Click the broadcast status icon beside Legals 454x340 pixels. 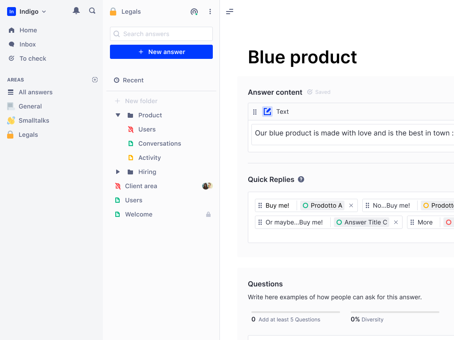pyautogui.click(x=194, y=12)
